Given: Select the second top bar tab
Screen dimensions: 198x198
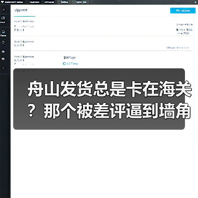Looking at the screenshot, I should [49, 2].
